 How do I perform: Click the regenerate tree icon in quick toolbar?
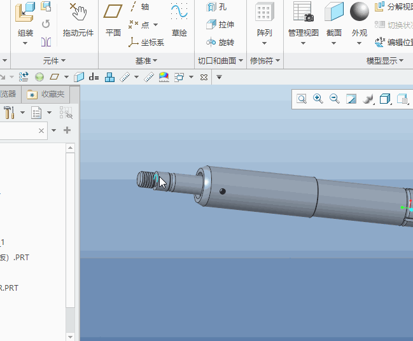[24, 77]
